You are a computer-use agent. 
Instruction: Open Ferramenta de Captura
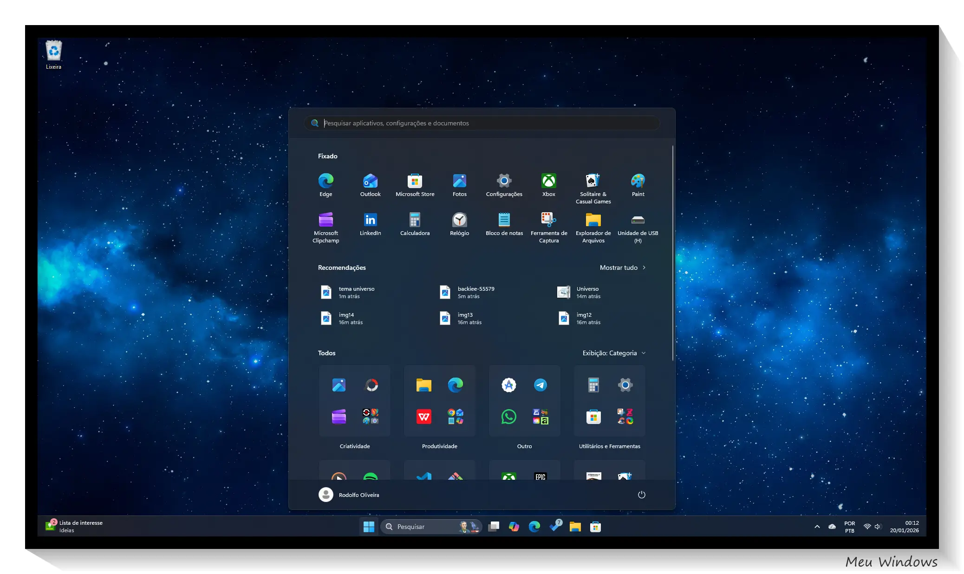[x=548, y=220]
